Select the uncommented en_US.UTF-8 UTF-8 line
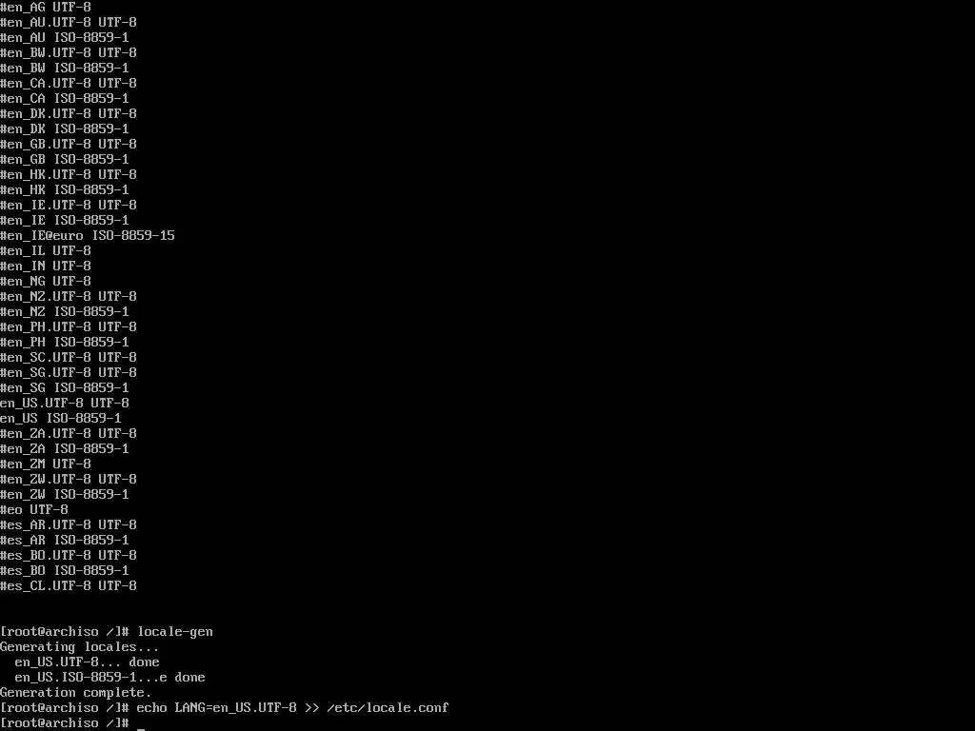975x731 pixels. tap(65, 403)
